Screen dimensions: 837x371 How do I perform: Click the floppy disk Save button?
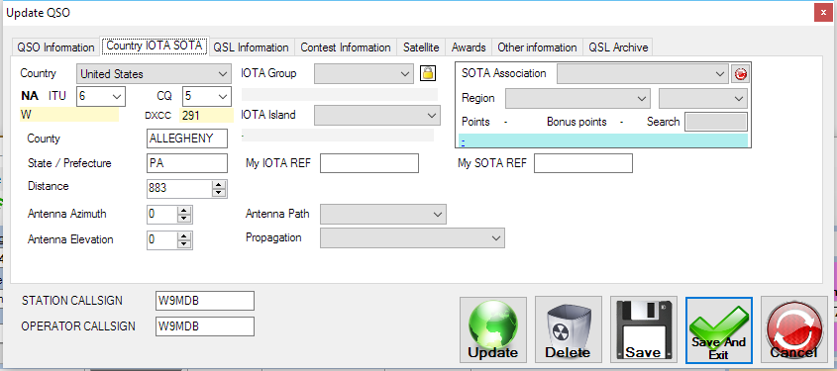643,329
